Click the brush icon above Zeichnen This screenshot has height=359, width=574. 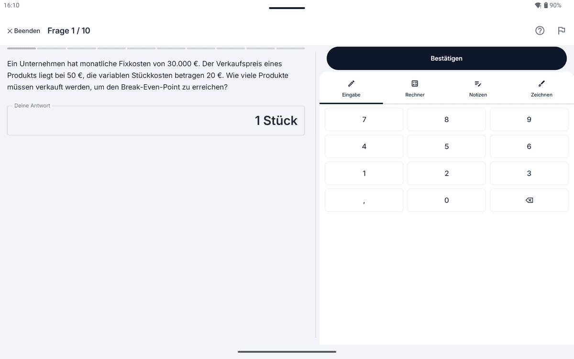[541, 83]
